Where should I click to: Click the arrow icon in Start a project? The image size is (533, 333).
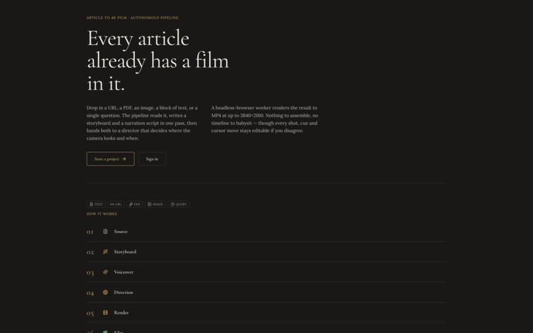[124, 159]
